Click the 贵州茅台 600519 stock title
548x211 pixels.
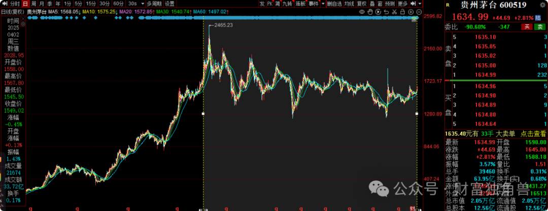(495, 5)
